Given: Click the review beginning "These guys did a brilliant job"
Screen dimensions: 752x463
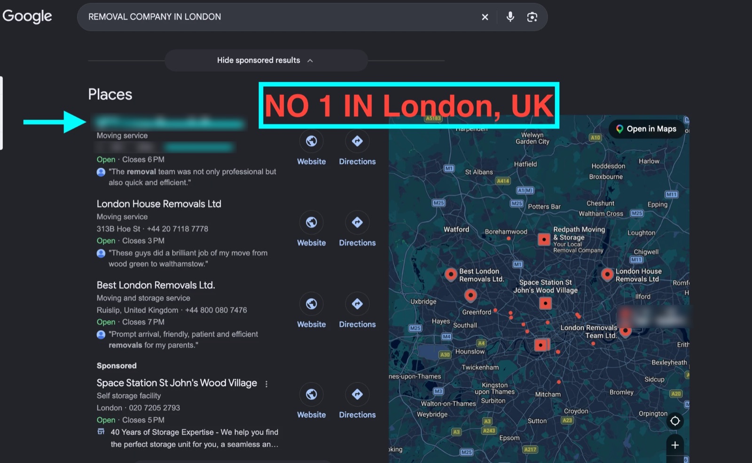Looking at the screenshot, I should click(188, 258).
